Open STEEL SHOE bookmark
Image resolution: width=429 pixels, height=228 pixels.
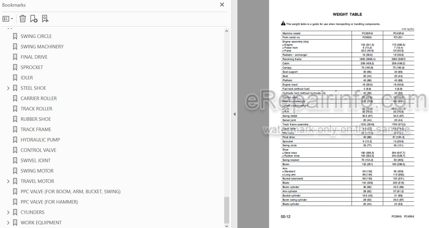coord(33,88)
